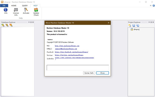Toggle the Project Explorer auto-hide pin
Viewport: 155px width, 97px height.
coord(151,22)
